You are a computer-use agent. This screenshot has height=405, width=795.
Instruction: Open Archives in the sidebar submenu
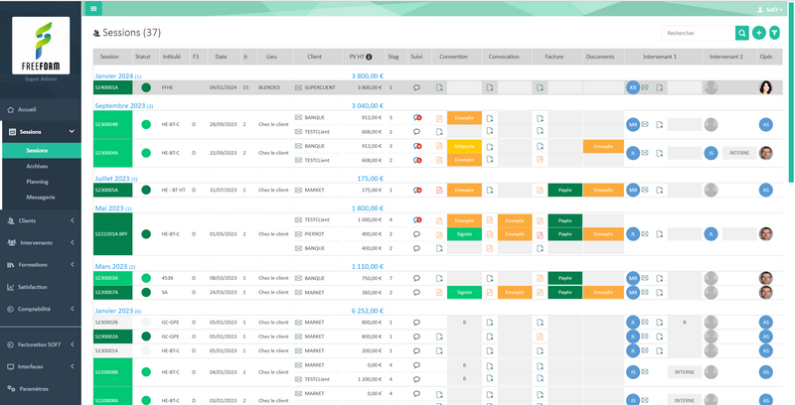click(x=38, y=166)
